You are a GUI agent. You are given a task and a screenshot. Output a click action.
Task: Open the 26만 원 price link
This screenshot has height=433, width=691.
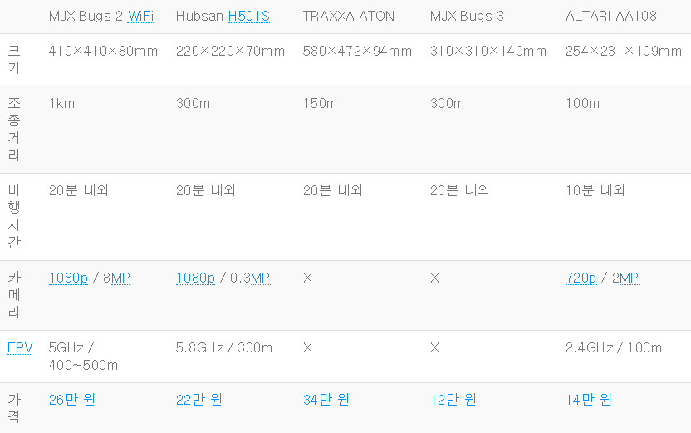tap(71, 400)
